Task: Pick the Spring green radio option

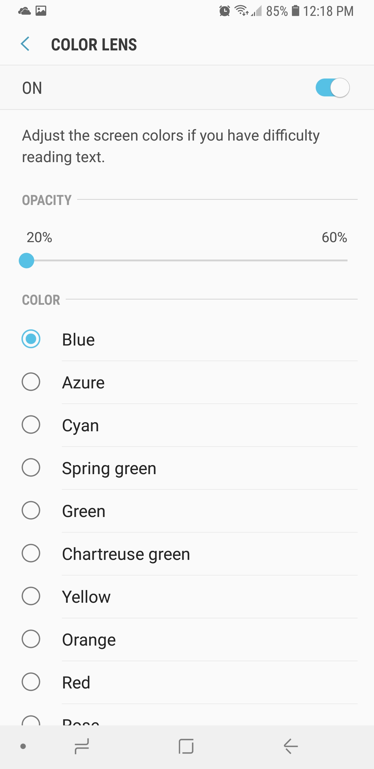Action: (x=31, y=467)
